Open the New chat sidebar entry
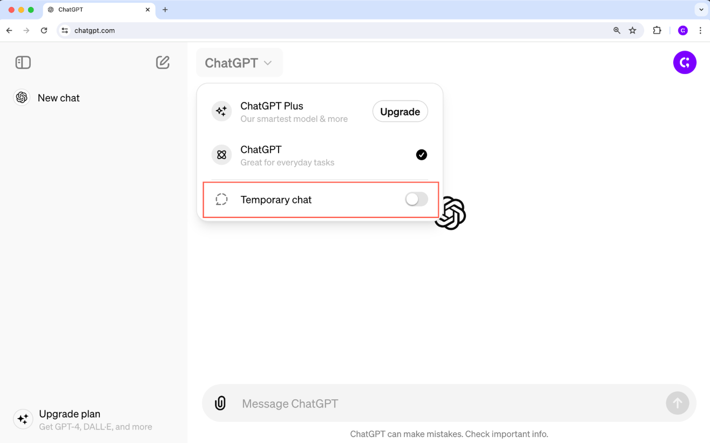This screenshot has width=710, height=443. click(x=94, y=98)
